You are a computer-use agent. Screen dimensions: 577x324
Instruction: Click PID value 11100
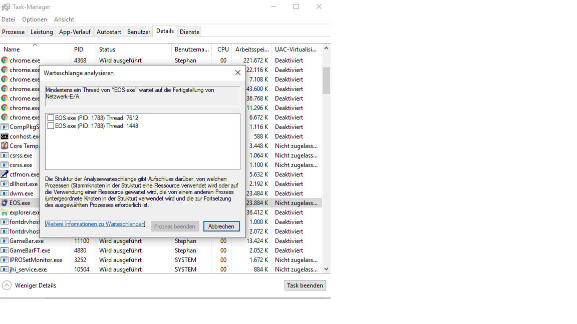(x=82, y=241)
